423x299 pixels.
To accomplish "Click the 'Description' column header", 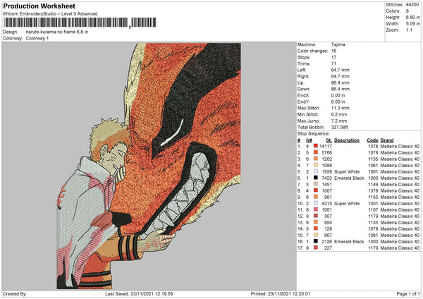I will pos(347,140).
